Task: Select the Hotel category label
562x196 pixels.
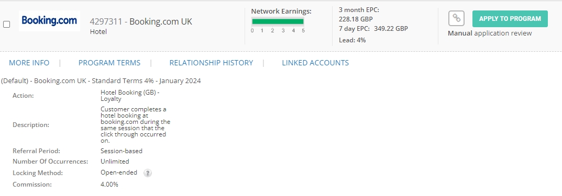Action: click(98, 31)
